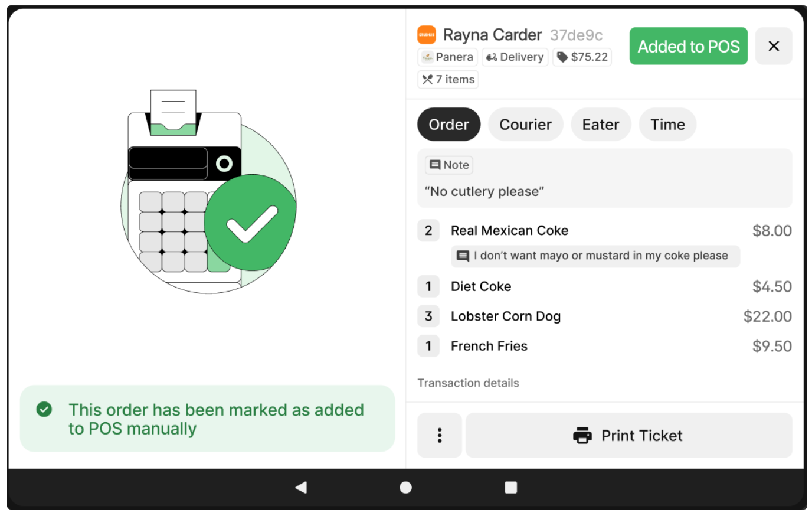The image size is (812, 516).
Task: Click the printer icon in Print Ticket
Action: pyautogui.click(x=582, y=436)
